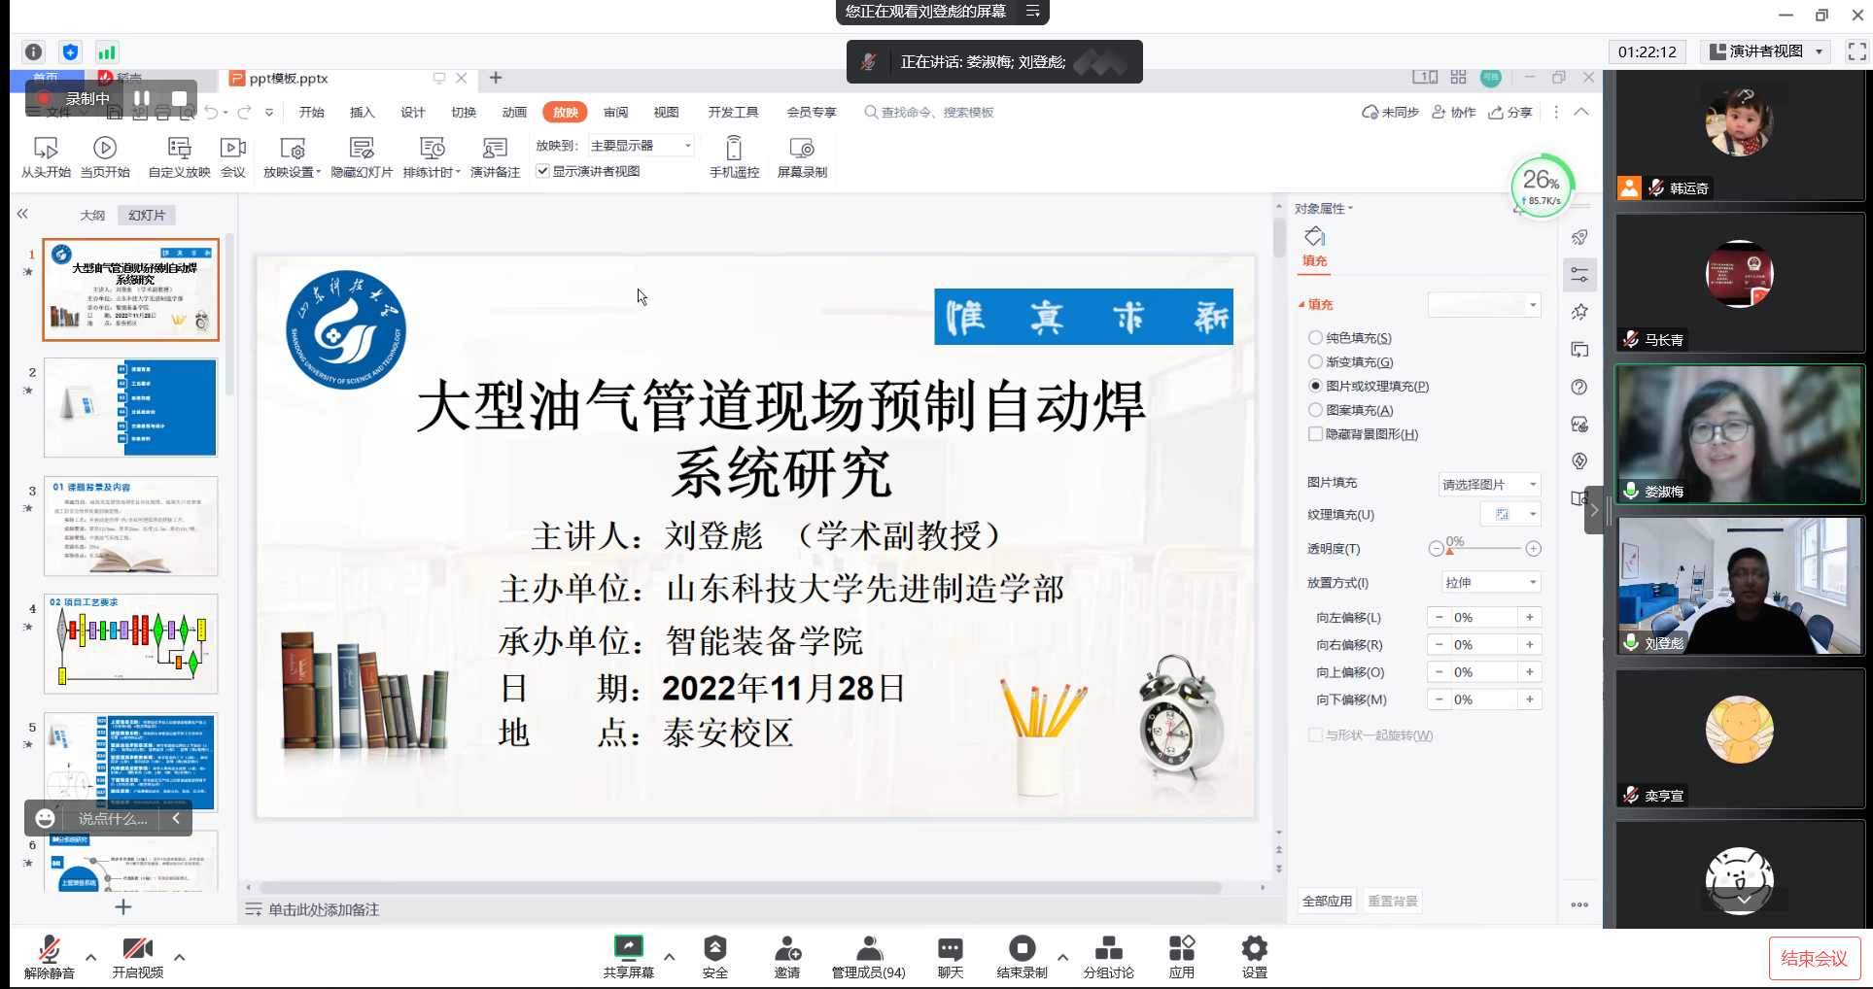This screenshot has height=989, width=1873.
Task: Select slide 4 thumbnail in panel
Action: [131, 644]
